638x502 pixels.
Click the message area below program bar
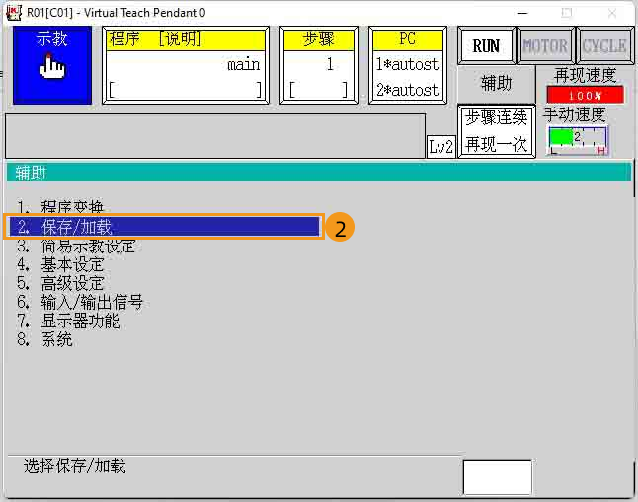click(215, 136)
